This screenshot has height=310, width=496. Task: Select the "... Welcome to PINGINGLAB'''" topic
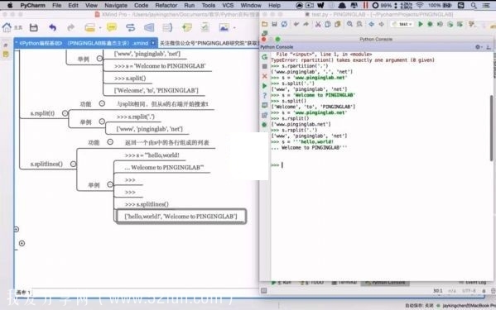164,167
